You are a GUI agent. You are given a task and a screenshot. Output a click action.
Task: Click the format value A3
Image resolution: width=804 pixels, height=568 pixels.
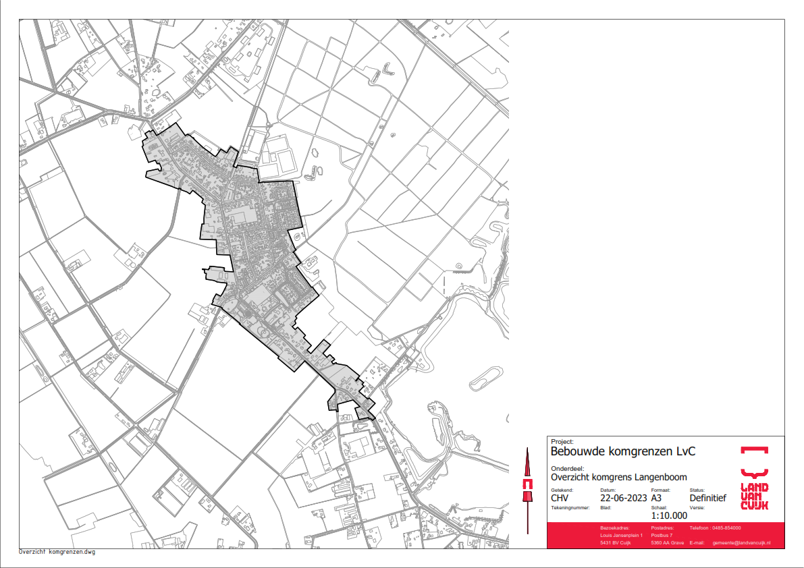(x=657, y=499)
